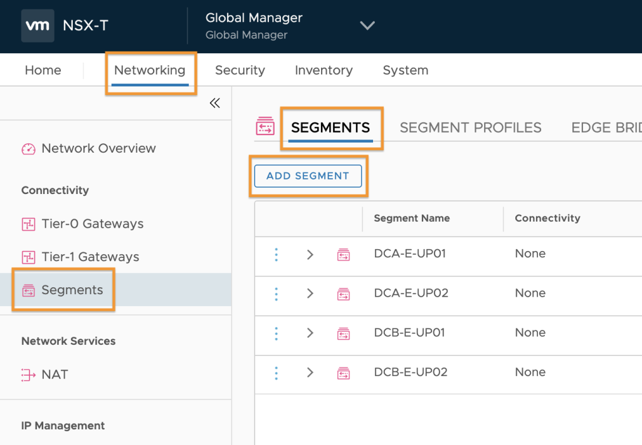Click the Tier-1 Gateways icon
Screen dimensions: 642x445
28,257
